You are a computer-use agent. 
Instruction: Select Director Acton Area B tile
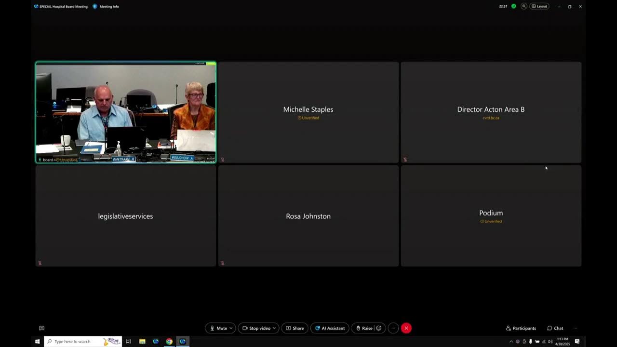coord(491,112)
